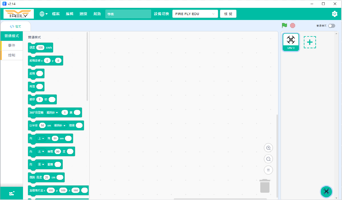
Task: Click the zoom in magnifier icon
Action: pyautogui.click(x=268, y=148)
